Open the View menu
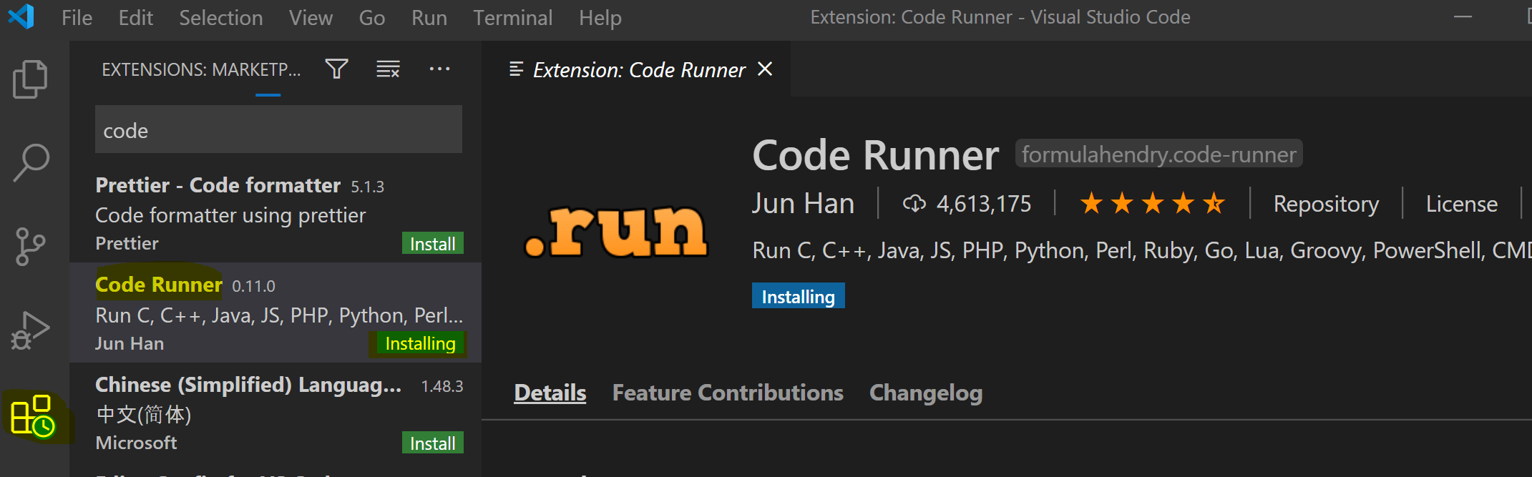 tap(311, 18)
